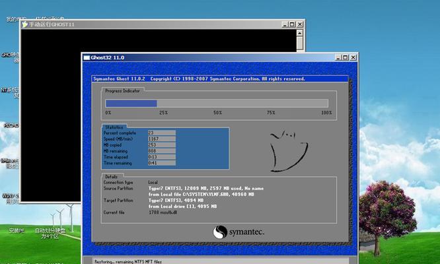Close the Ghost32 11.0 window
This screenshot has height=264, width=440.
click(353, 57)
